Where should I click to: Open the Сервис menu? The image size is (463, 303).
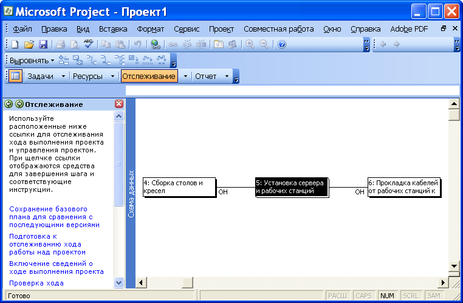click(187, 29)
